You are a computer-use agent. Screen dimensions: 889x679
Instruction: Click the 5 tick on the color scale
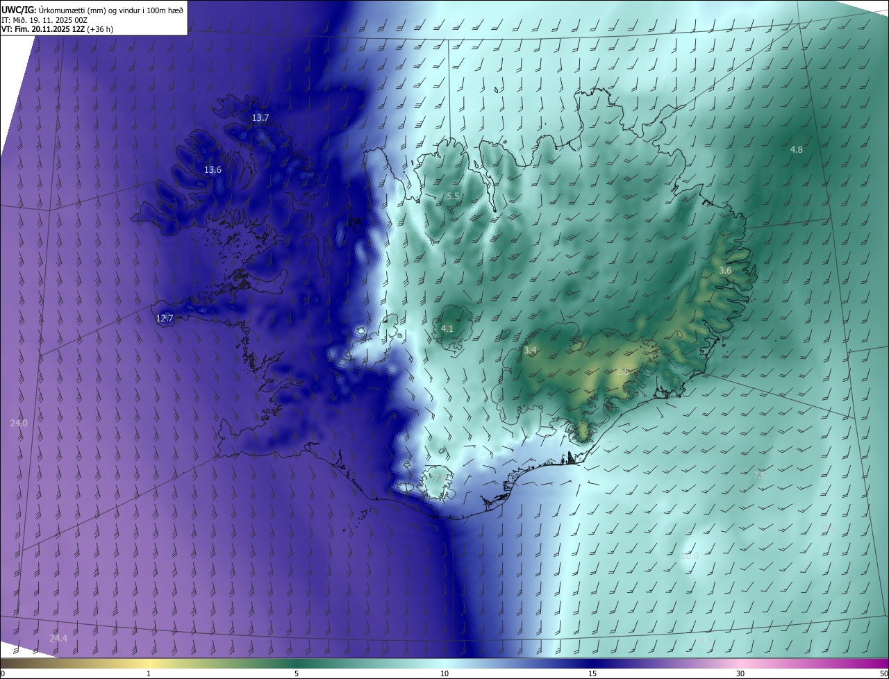point(297,673)
